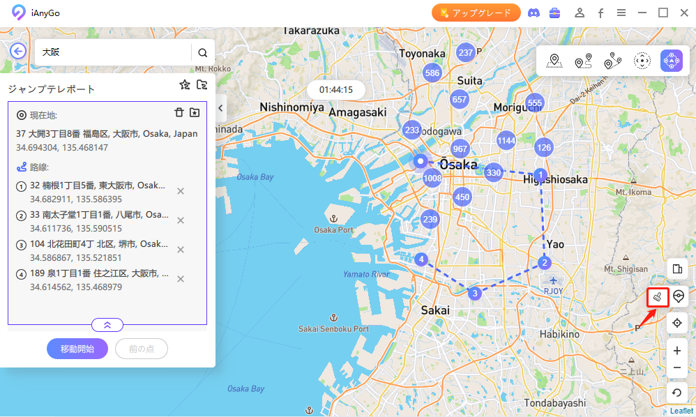The height and width of the screenshot is (417, 696).
Task: Switch to Multi-spot route mode
Action: pos(612,61)
